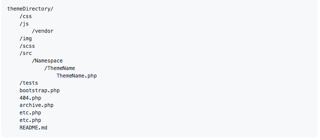Select the /Namespace folder text
The image size is (320, 140).
(x=47, y=61)
